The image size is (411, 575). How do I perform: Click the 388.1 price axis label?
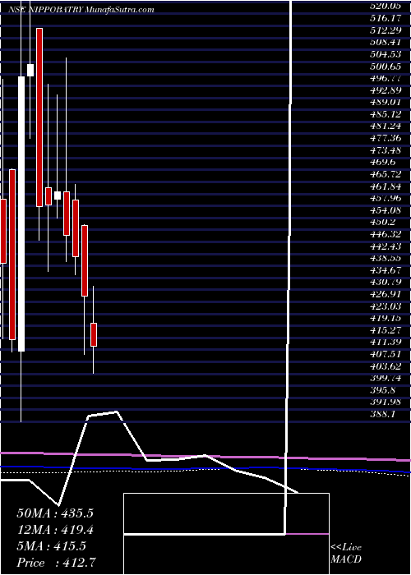coord(382,414)
